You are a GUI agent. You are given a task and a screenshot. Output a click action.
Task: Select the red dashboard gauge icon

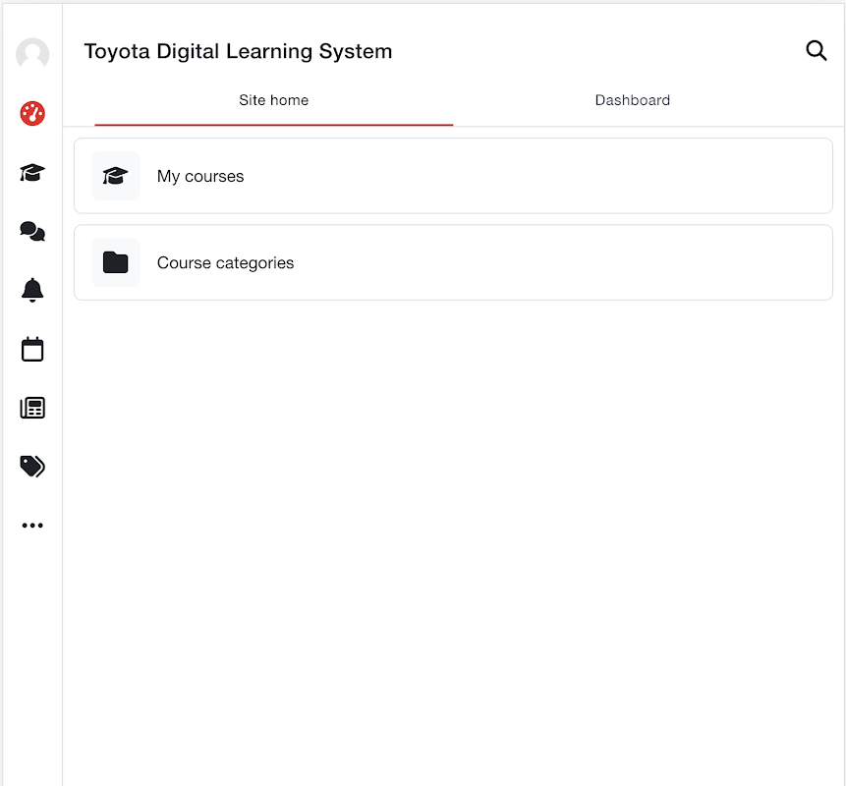(x=32, y=113)
